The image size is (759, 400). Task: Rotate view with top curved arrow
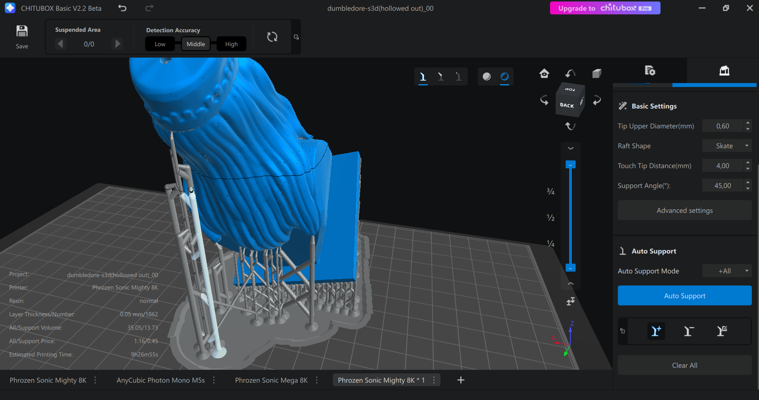click(x=570, y=73)
